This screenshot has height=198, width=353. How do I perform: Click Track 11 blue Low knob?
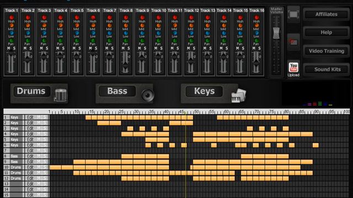pos(175,33)
